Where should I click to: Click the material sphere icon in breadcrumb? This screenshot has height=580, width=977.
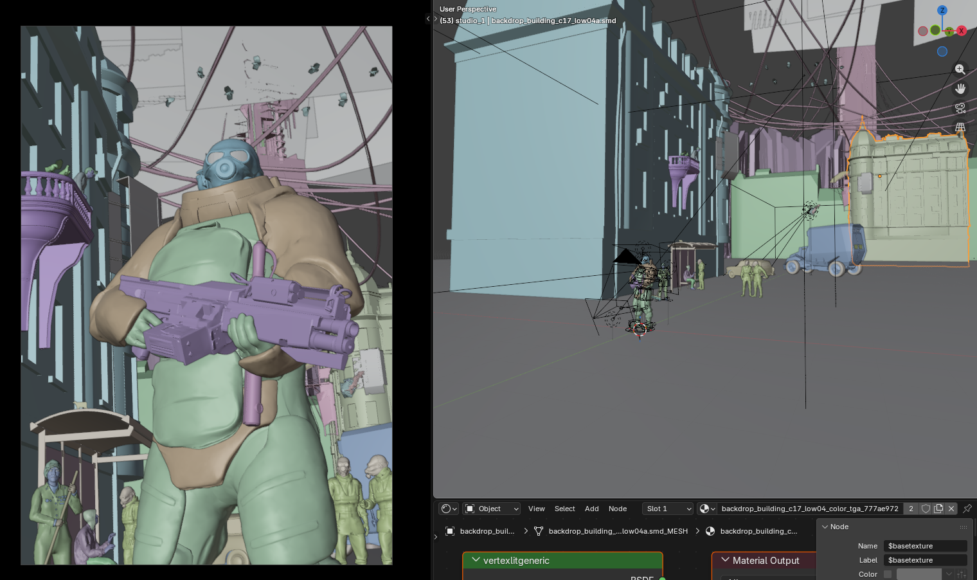(710, 531)
